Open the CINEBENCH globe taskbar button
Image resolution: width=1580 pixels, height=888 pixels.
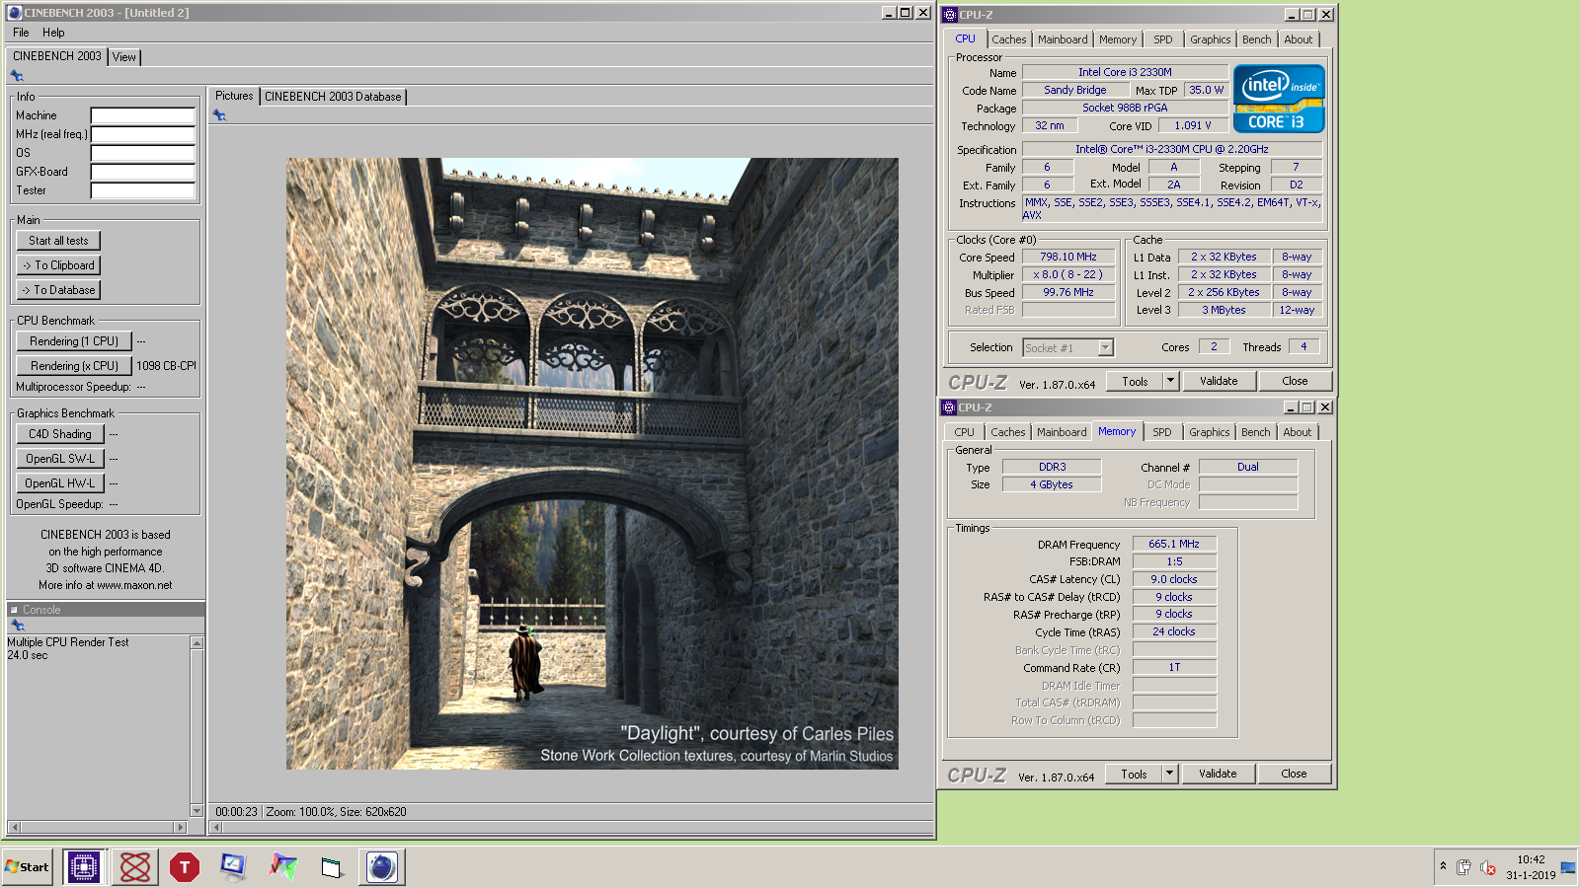pyautogui.click(x=382, y=867)
